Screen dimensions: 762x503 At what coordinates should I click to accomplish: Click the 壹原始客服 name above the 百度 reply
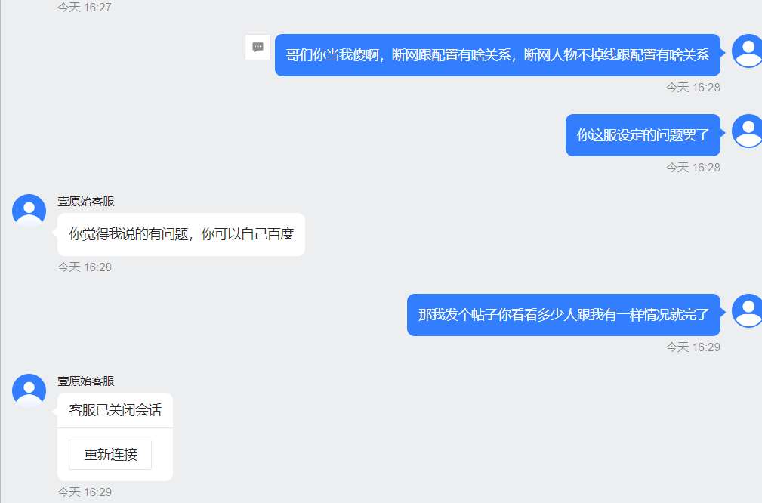tap(86, 201)
